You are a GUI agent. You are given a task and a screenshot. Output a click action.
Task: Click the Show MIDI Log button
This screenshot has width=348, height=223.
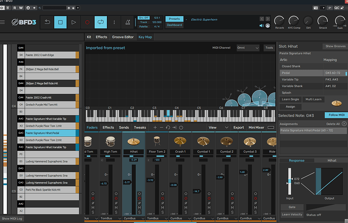[x=12, y=218]
